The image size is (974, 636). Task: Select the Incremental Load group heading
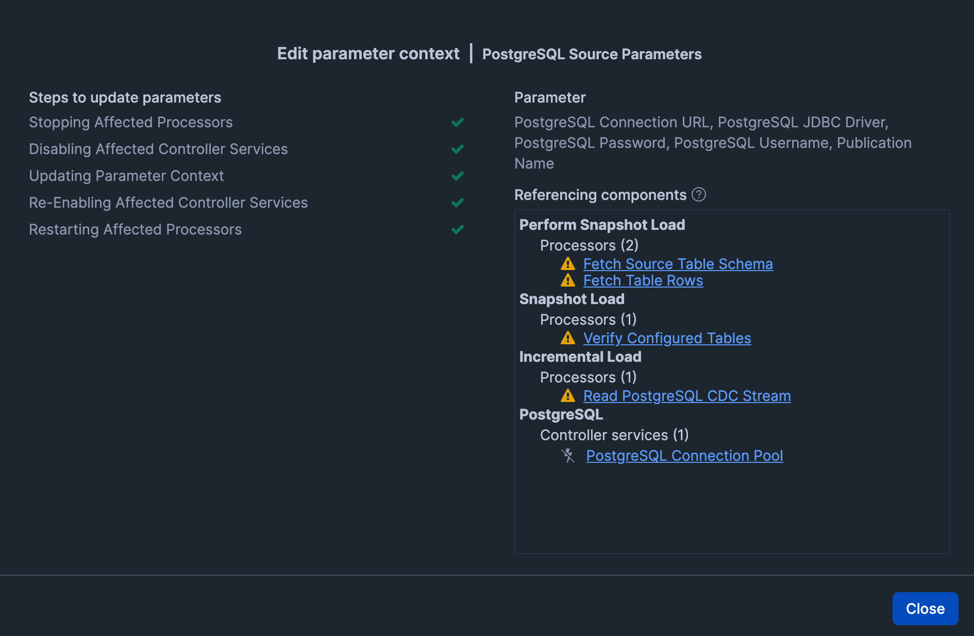580,357
